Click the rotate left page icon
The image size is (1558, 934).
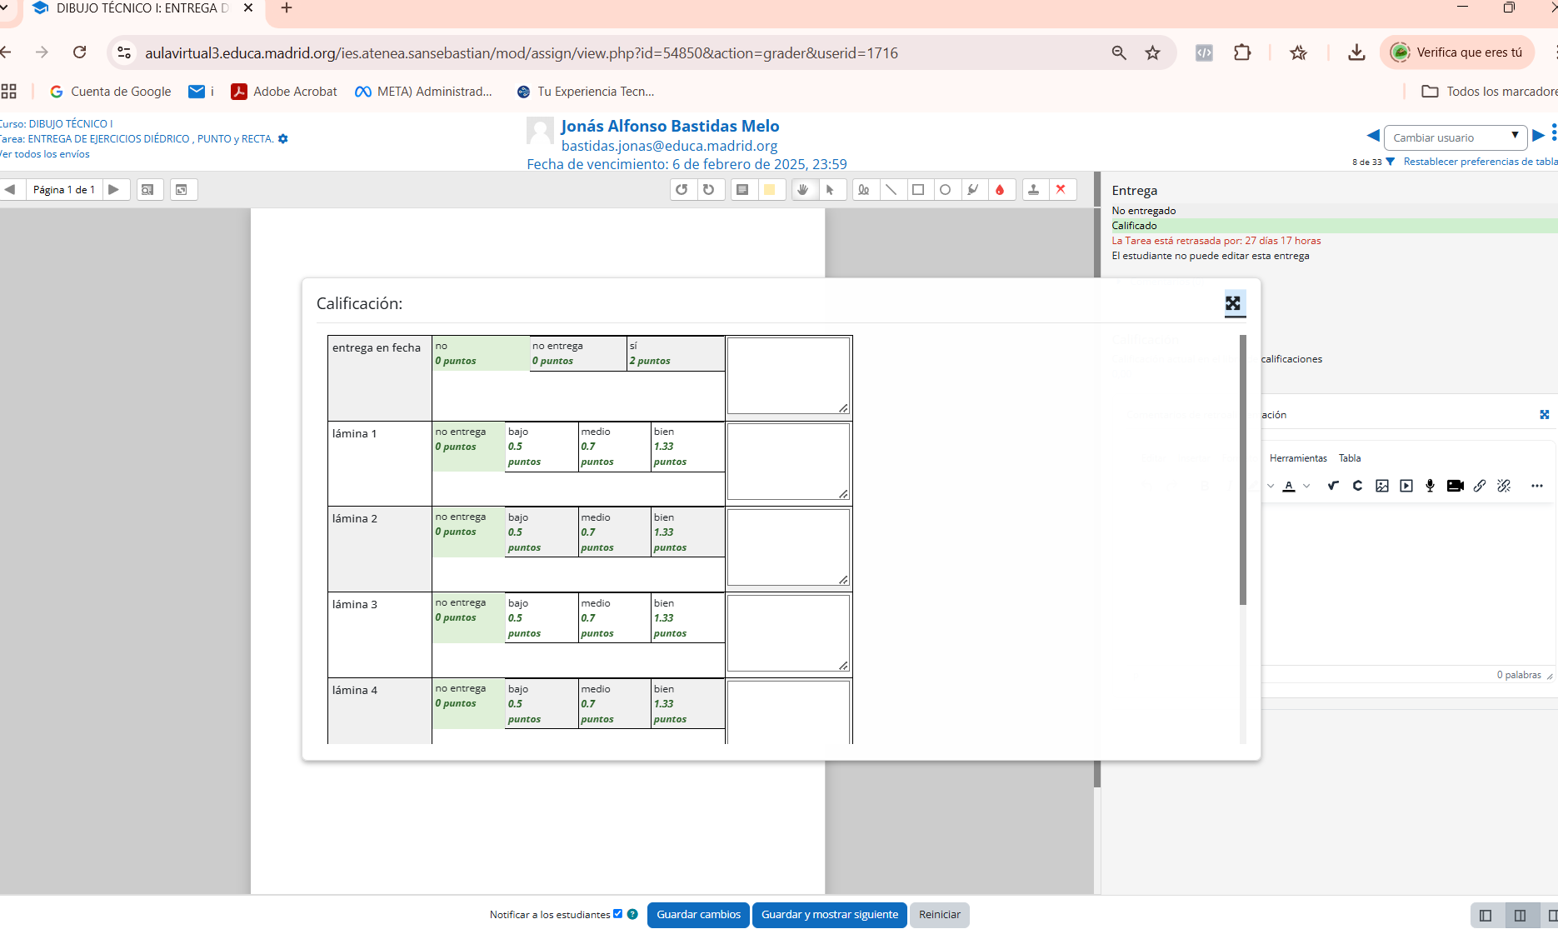click(682, 190)
